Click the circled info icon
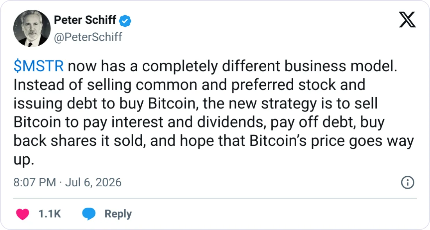This screenshot has height=230, width=430. (x=408, y=182)
